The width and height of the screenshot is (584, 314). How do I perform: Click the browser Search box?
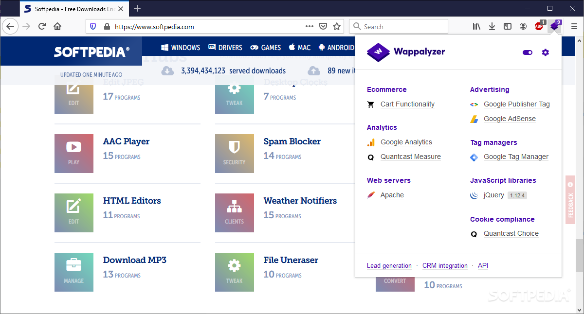tap(399, 26)
